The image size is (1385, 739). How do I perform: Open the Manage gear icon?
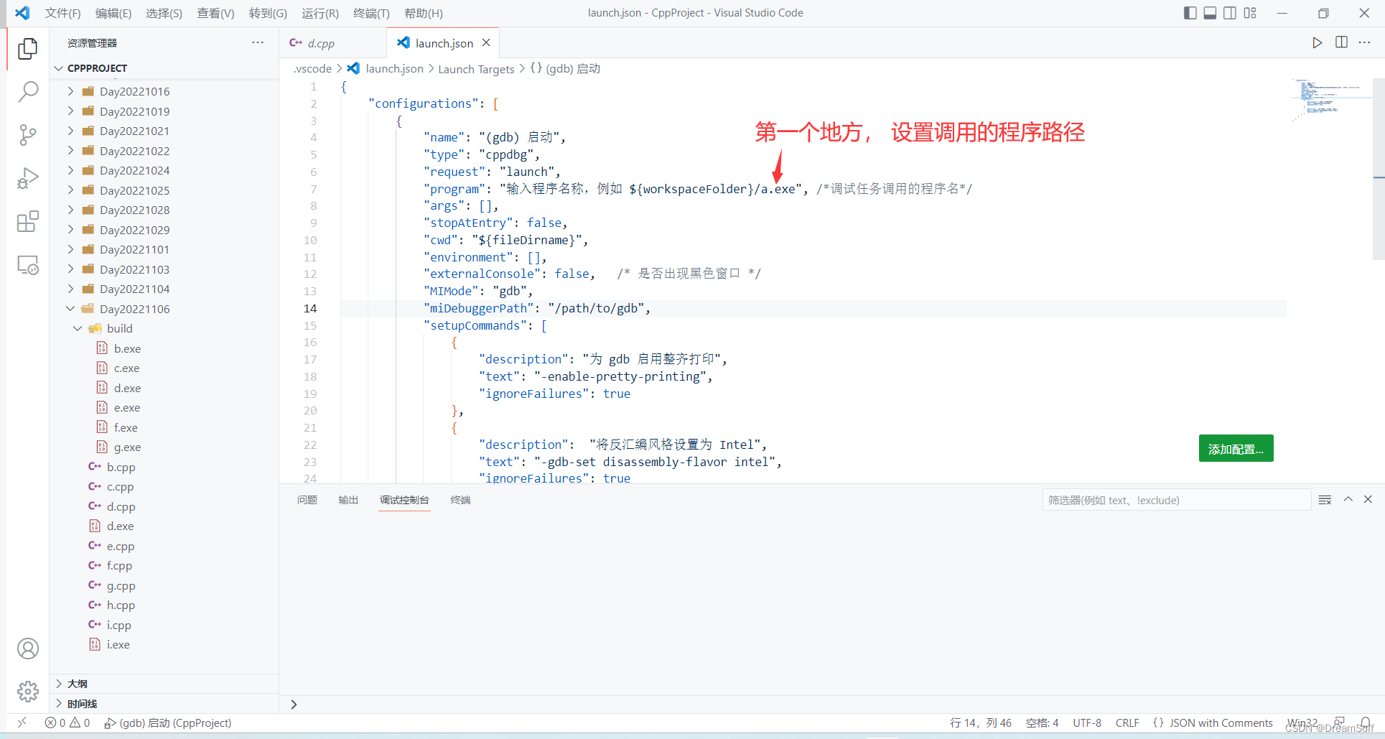pyautogui.click(x=28, y=692)
